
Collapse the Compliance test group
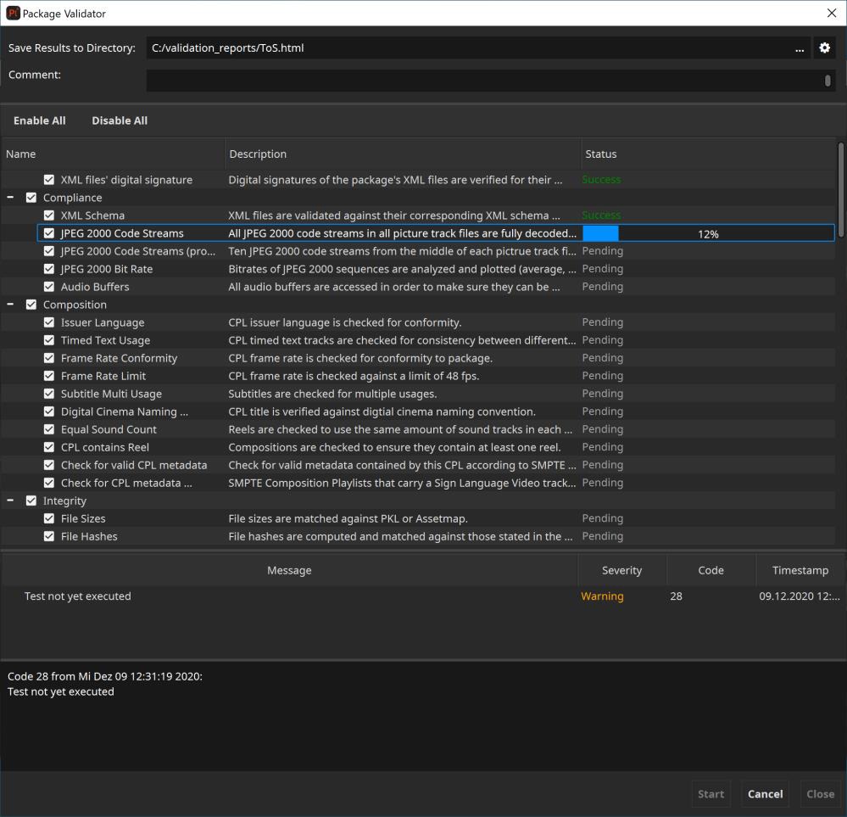(x=10, y=198)
